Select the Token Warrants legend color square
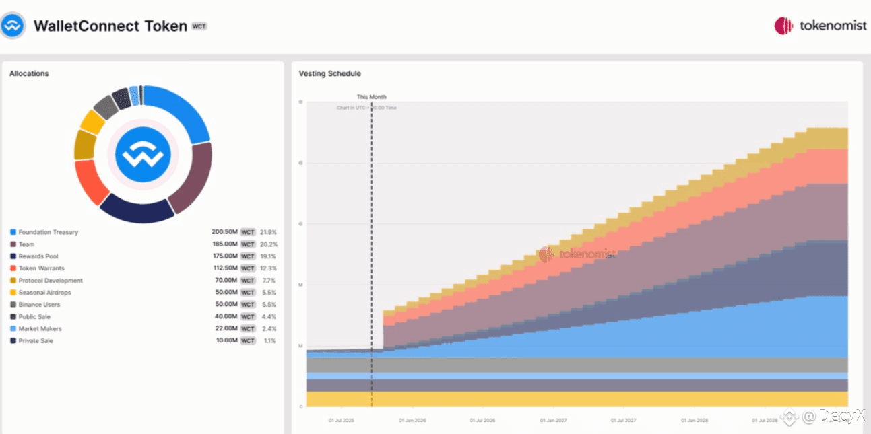Image resolution: width=871 pixels, height=434 pixels. [13, 268]
